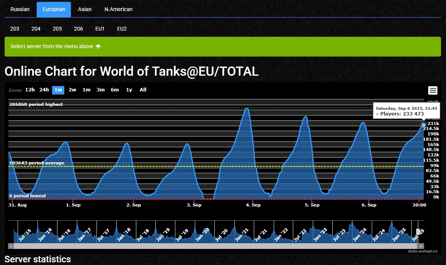Image resolution: width=446 pixels, height=265 pixels.
Task: Open server 206 chart
Action: [78, 29]
